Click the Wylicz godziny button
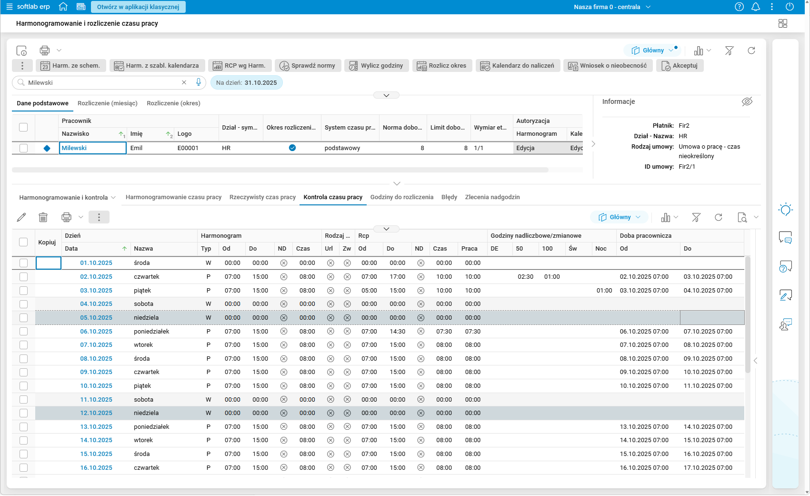 [376, 66]
